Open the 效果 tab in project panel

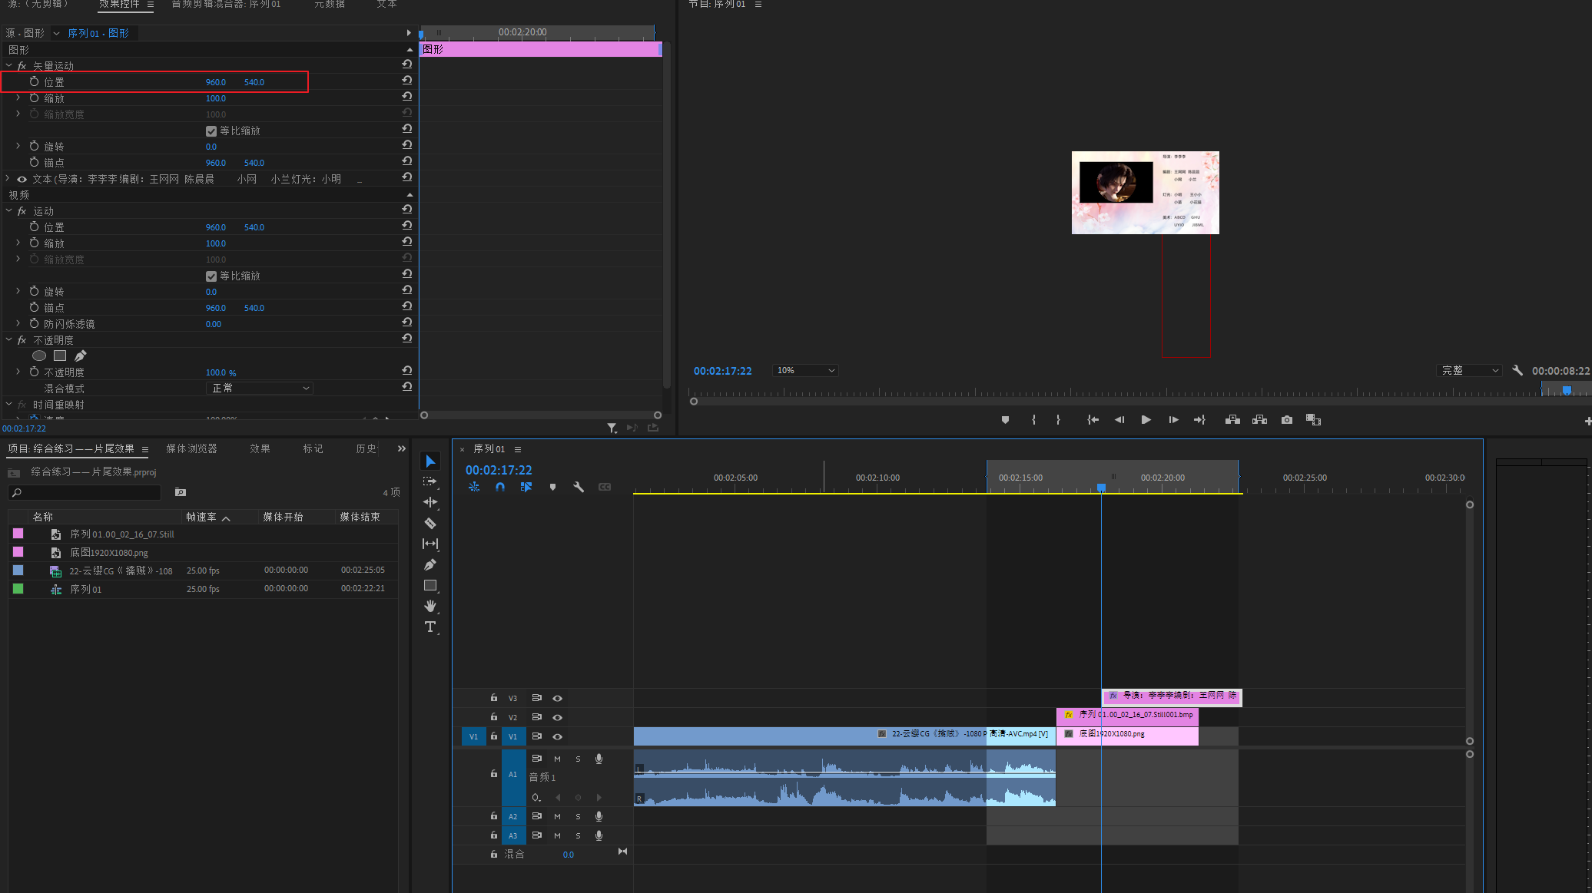pos(260,448)
